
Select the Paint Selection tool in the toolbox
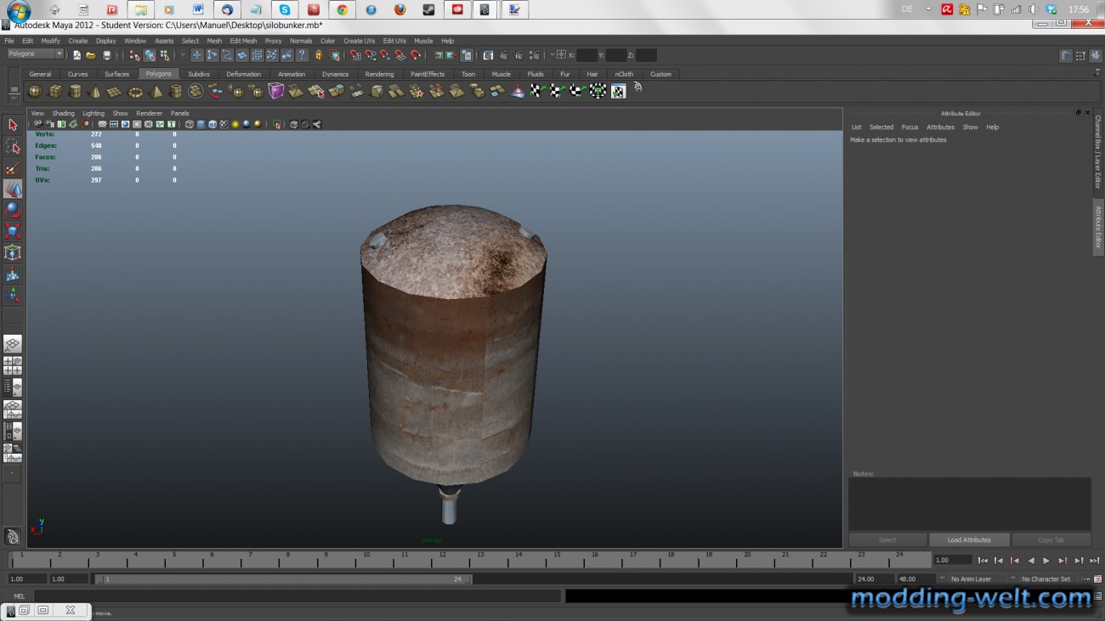(13, 168)
